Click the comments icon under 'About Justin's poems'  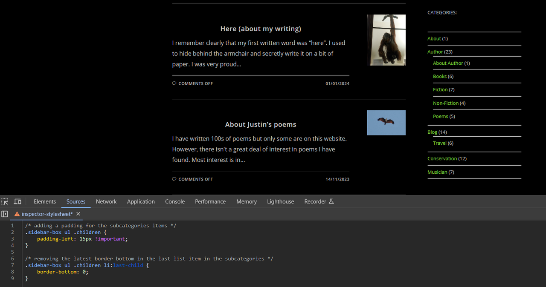[174, 179]
